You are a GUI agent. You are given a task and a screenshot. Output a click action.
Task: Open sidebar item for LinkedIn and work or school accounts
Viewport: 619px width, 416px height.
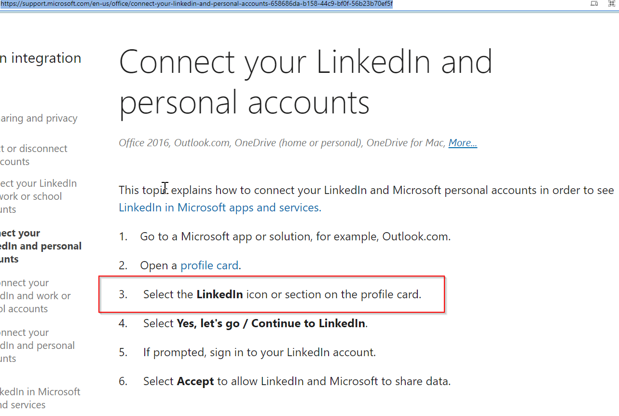click(x=38, y=196)
